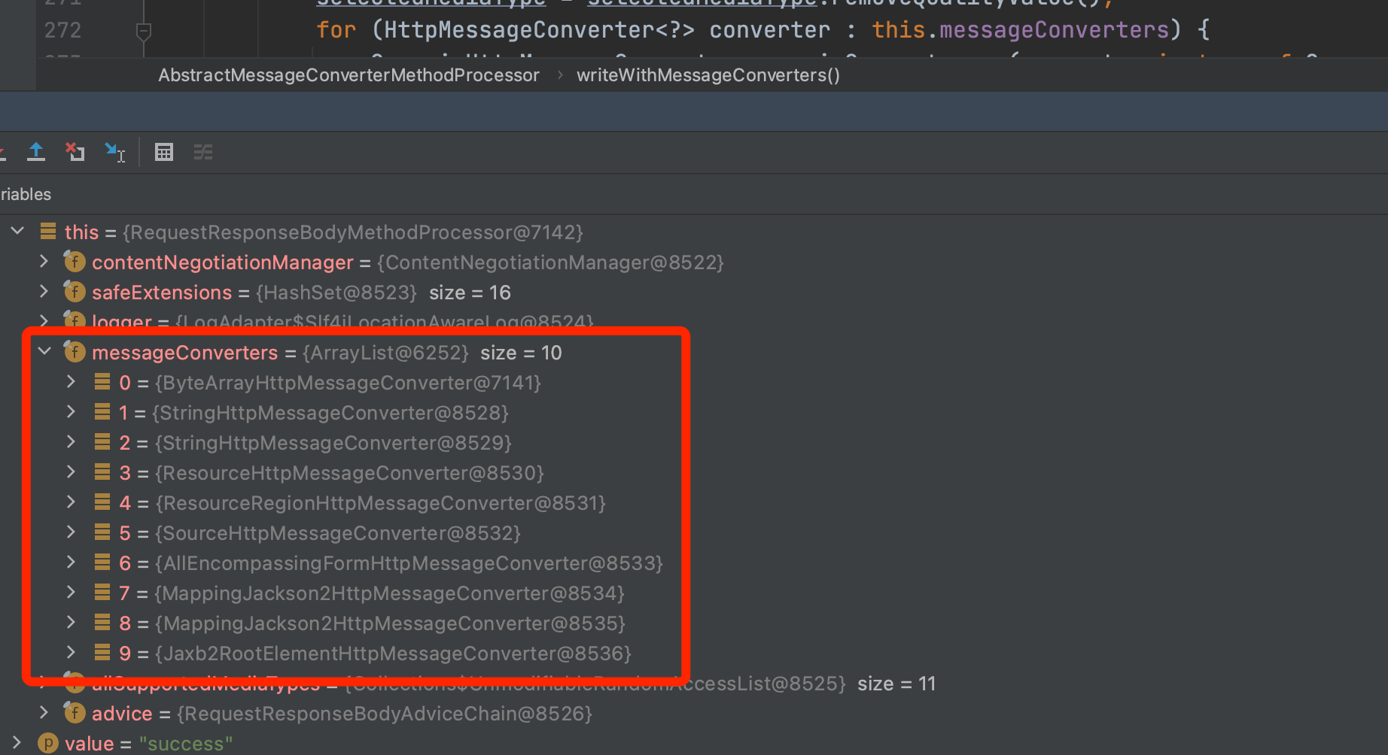The width and height of the screenshot is (1388, 755).
Task: Select the ResourceHttpMessageConverter@8530 entry
Action: pyautogui.click(x=694, y=473)
